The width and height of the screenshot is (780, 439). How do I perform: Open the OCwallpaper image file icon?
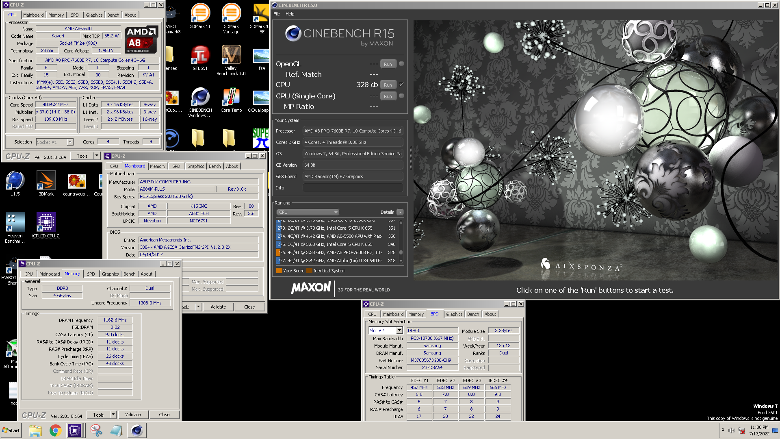[260, 100]
